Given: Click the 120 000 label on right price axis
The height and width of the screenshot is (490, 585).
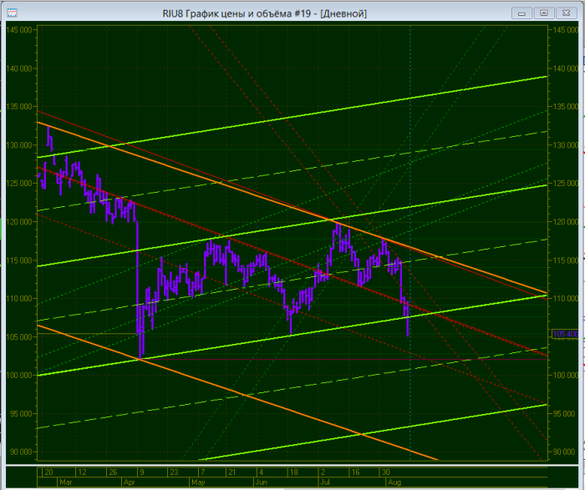Looking at the screenshot, I should pos(565,222).
